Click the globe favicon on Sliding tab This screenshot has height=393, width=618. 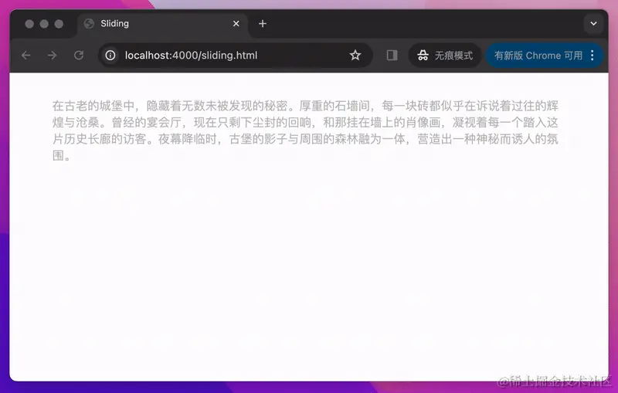[89, 24]
